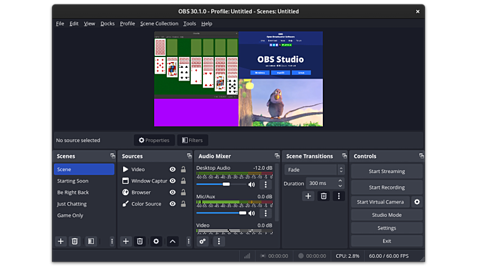Add a new scene with the plus icon
The height and width of the screenshot is (268, 477).
pos(61,241)
